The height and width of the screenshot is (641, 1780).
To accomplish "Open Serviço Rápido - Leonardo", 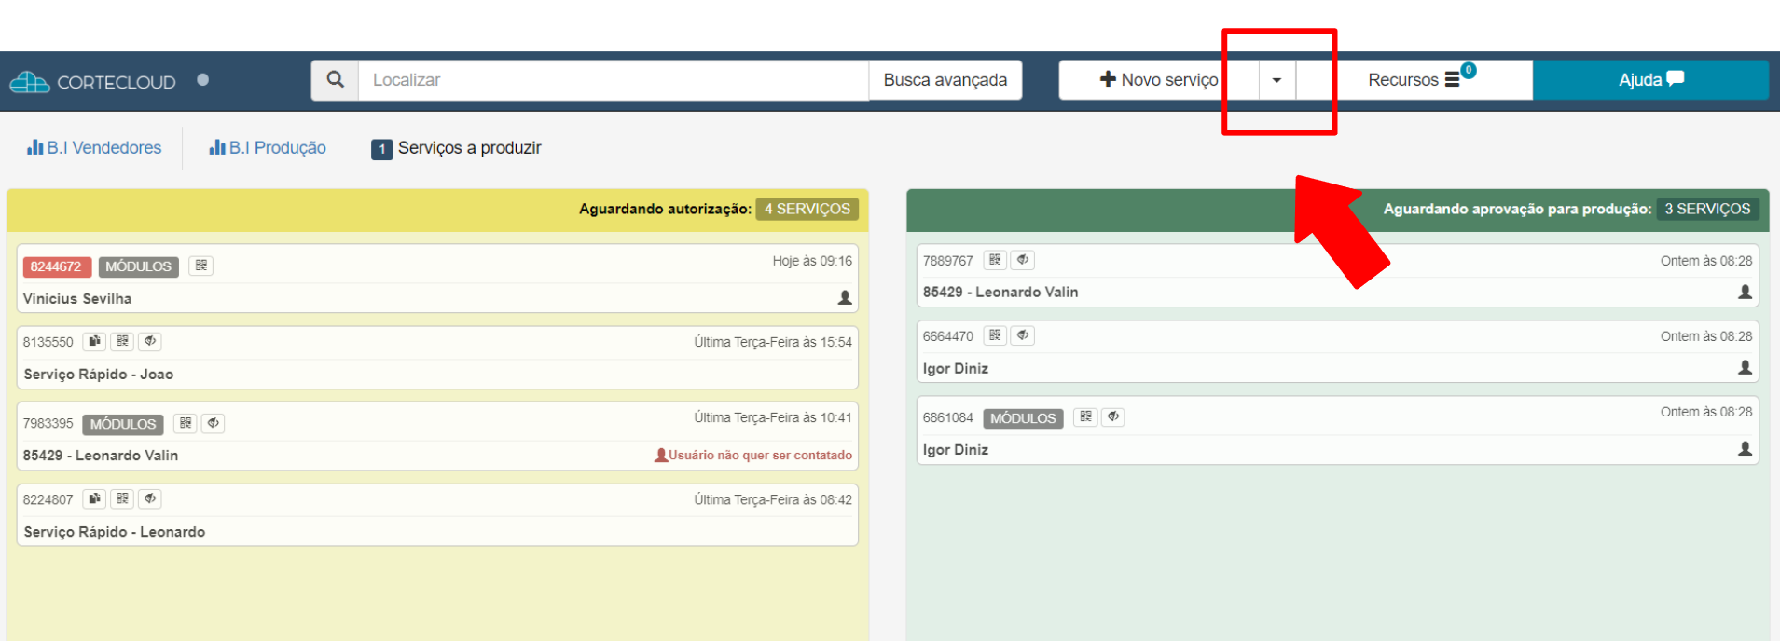I will click(115, 531).
